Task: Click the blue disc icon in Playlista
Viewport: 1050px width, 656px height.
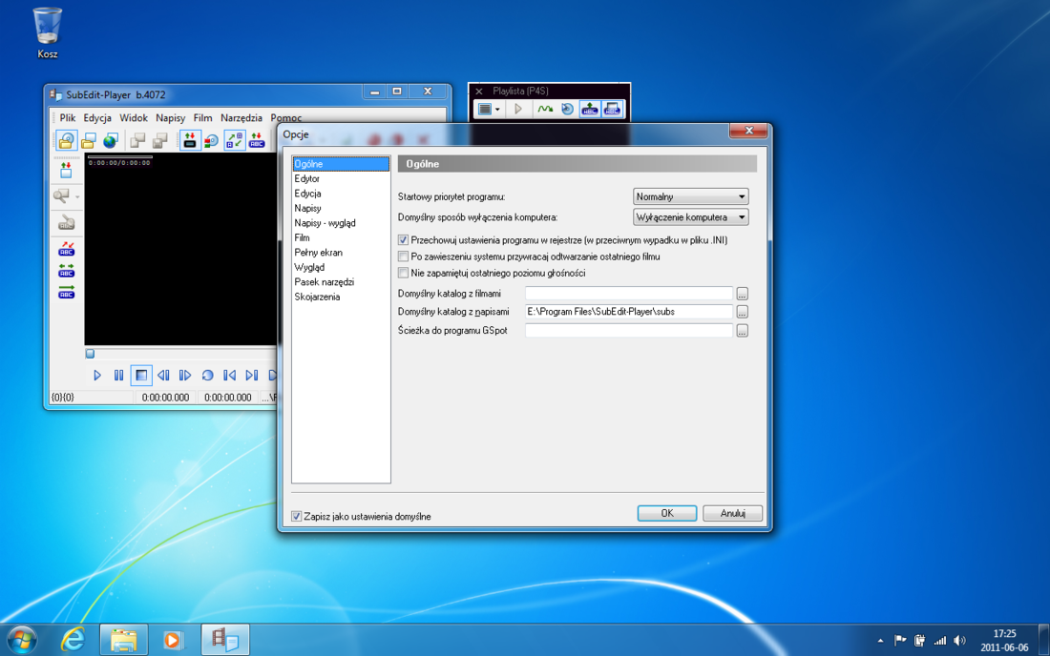Action: coord(567,109)
